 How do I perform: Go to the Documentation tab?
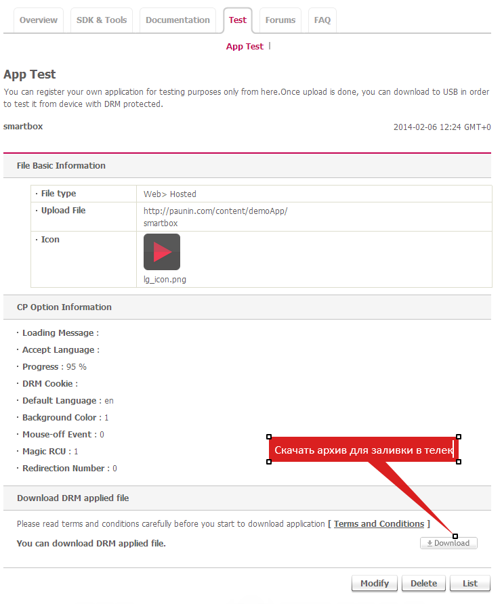pyautogui.click(x=177, y=20)
